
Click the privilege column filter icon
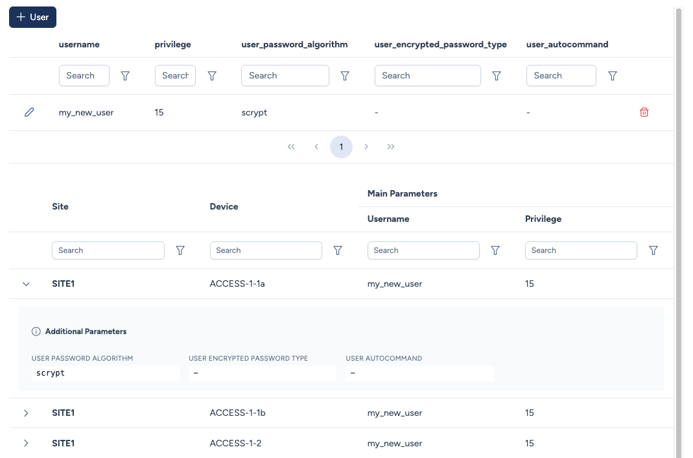pyautogui.click(x=212, y=76)
